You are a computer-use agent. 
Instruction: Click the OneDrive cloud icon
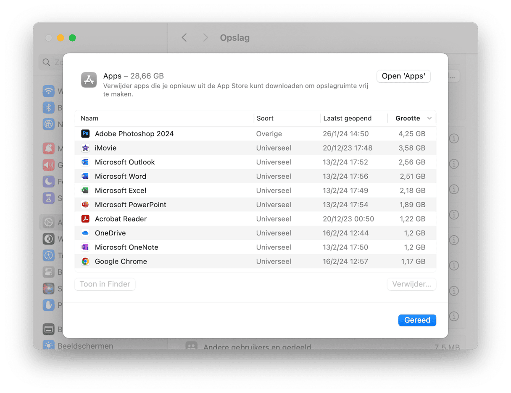coord(85,233)
